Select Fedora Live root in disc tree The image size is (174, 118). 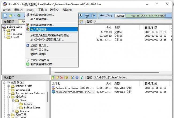tap(14, 27)
